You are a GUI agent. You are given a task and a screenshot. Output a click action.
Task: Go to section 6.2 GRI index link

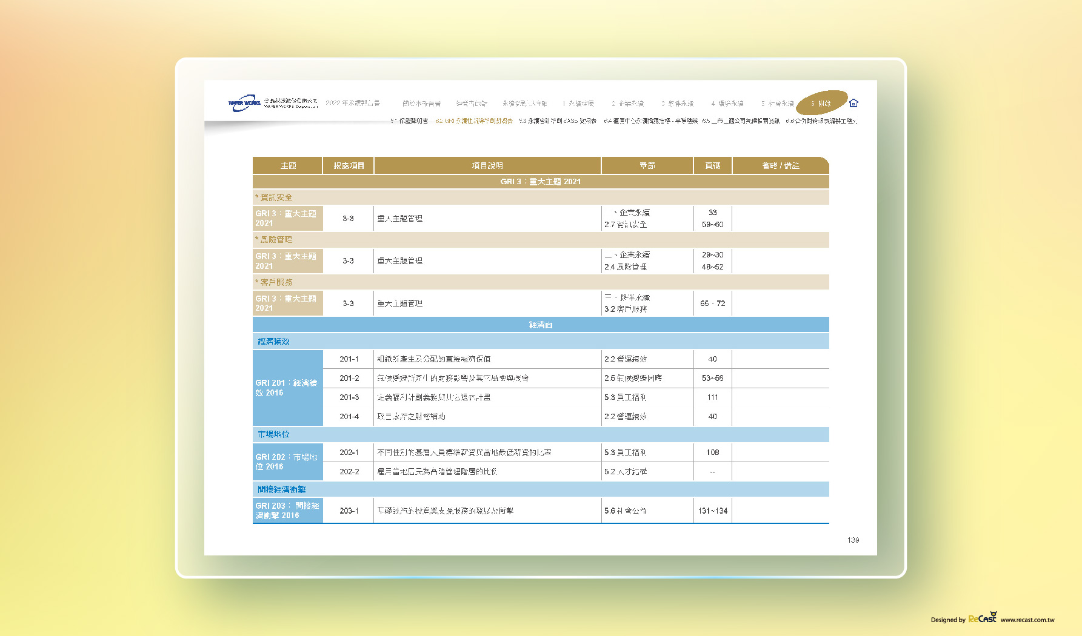(x=474, y=121)
